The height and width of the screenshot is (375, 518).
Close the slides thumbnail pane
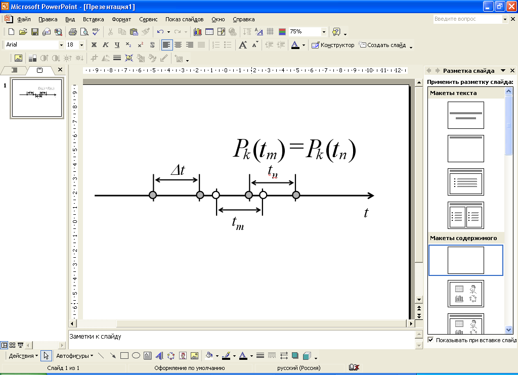coord(60,70)
